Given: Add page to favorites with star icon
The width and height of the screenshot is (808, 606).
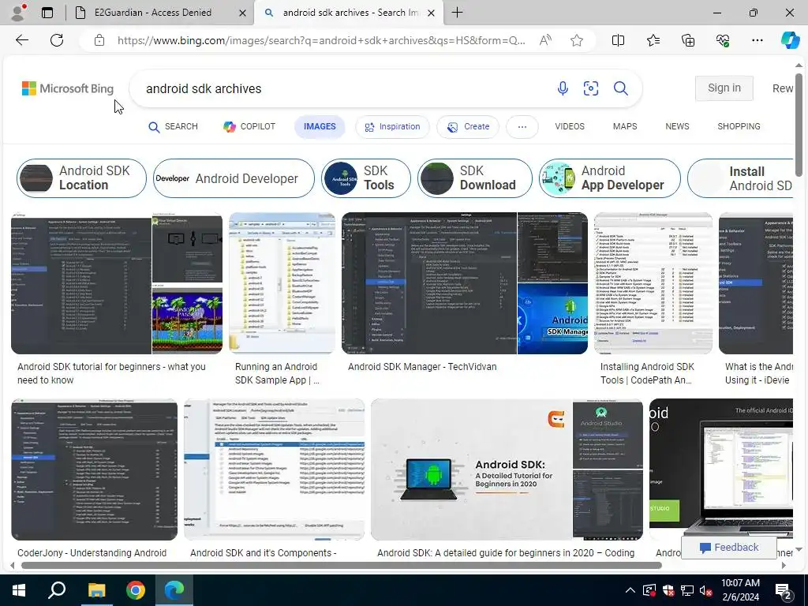Looking at the screenshot, I should pyautogui.click(x=577, y=40).
